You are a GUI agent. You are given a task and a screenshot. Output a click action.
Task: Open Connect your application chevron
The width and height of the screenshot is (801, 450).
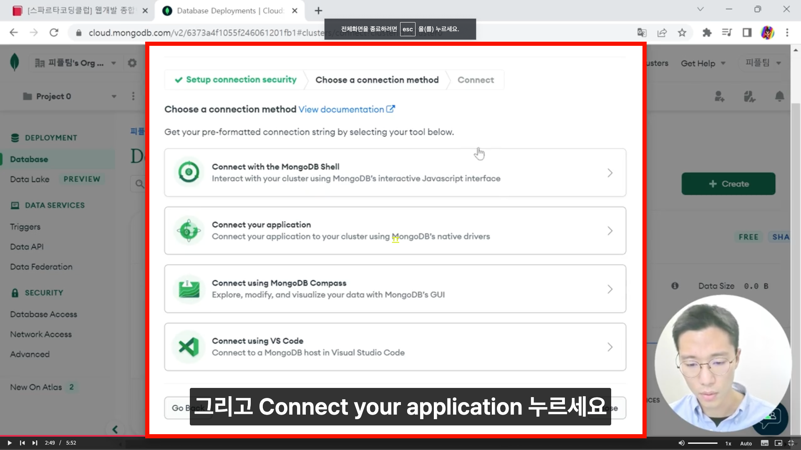tap(610, 230)
